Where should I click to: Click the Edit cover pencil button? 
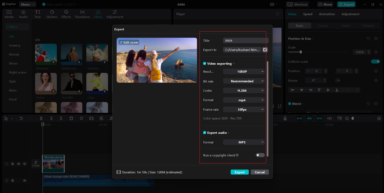[x=129, y=42]
